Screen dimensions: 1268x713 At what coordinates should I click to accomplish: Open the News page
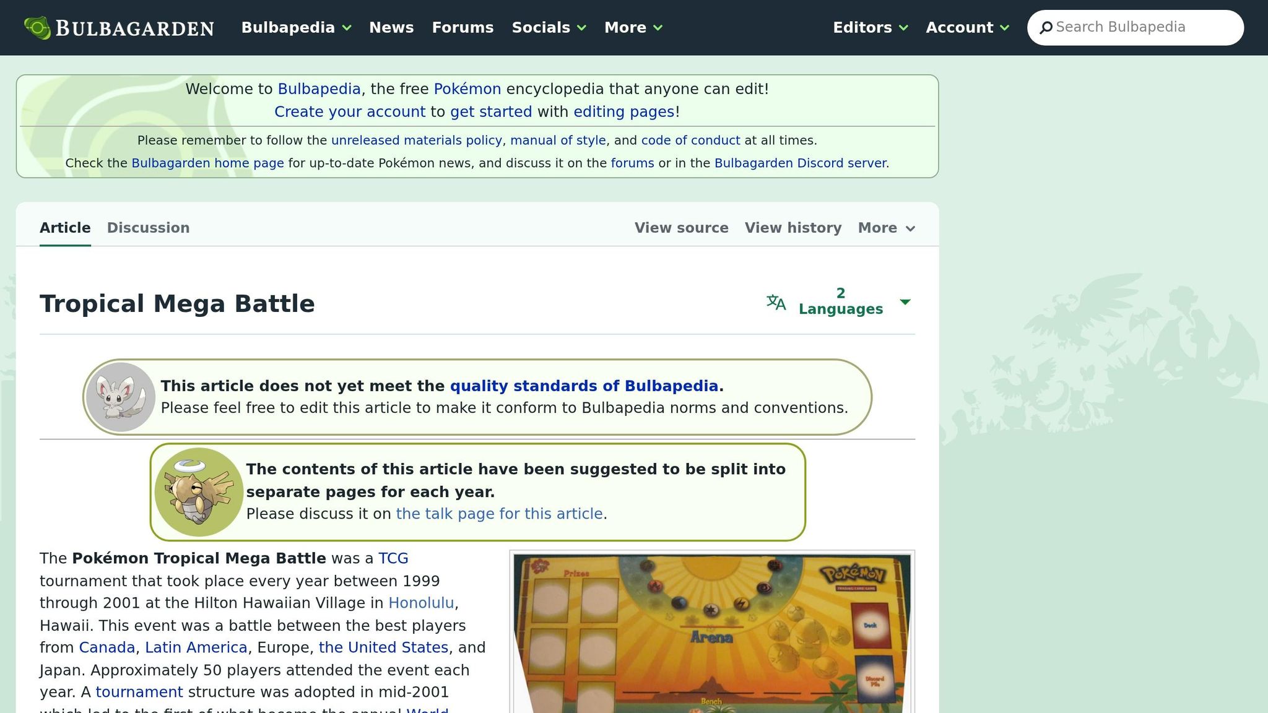click(391, 28)
